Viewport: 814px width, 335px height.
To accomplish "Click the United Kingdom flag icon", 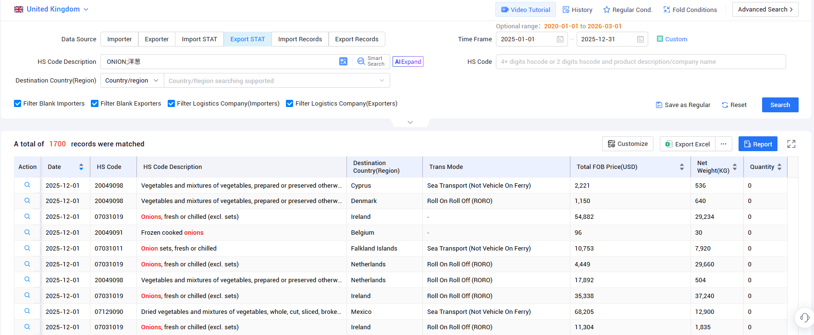I will (x=19, y=9).
